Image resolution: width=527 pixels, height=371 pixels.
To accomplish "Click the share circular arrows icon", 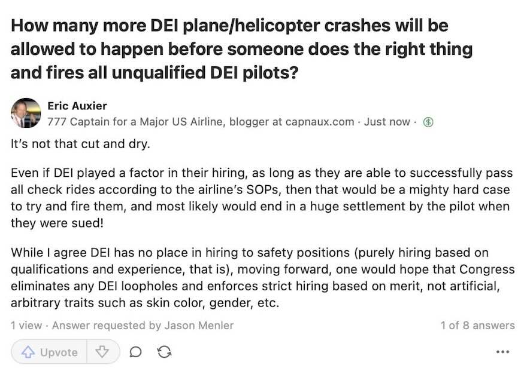I will pos(164,352).
